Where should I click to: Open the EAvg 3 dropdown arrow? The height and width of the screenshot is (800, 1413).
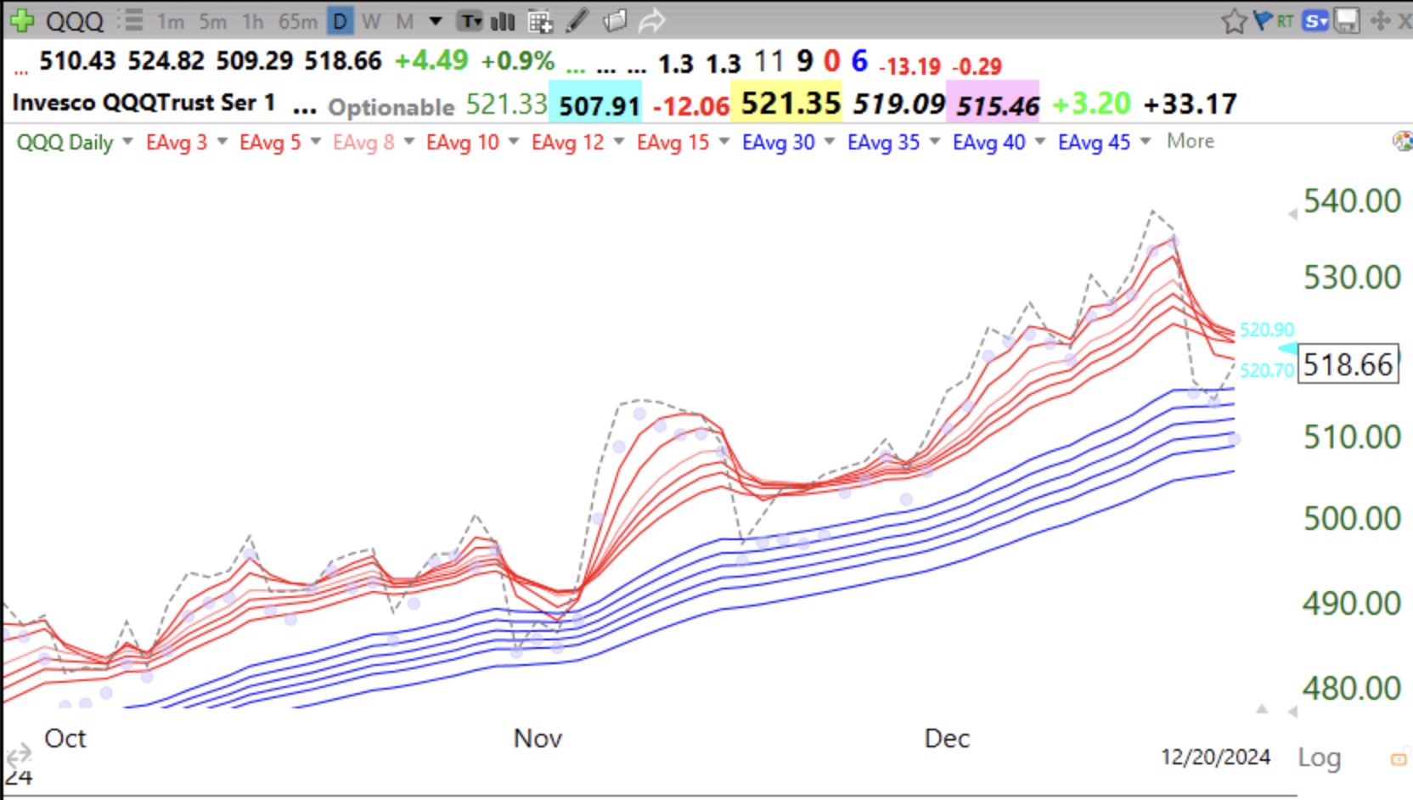222,142
